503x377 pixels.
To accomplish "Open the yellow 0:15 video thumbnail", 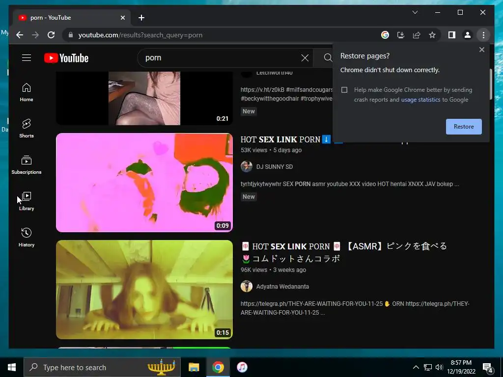I will pyautogui.click(x=144, y=290).
